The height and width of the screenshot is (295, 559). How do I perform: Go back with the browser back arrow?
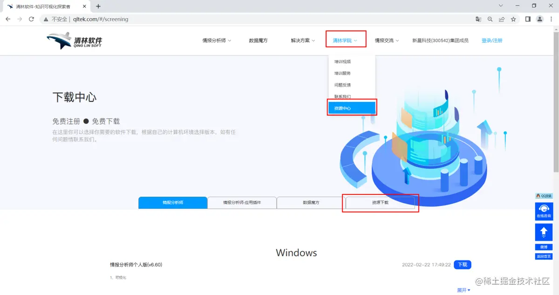pos(8,19)
